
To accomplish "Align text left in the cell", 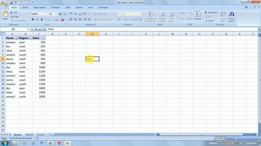I will coord(71,19).
